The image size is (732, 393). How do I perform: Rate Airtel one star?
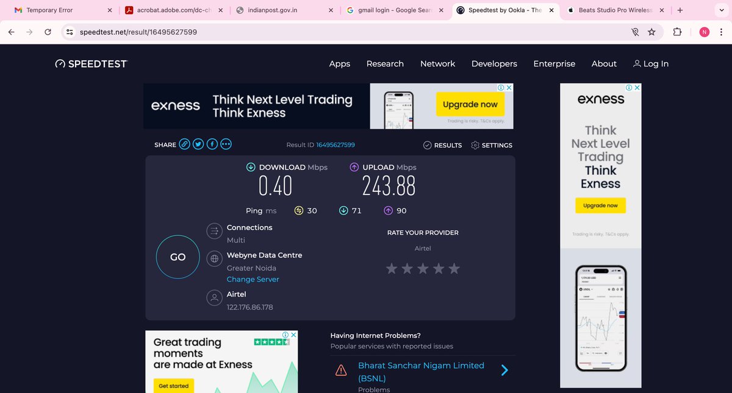(392, 268)
